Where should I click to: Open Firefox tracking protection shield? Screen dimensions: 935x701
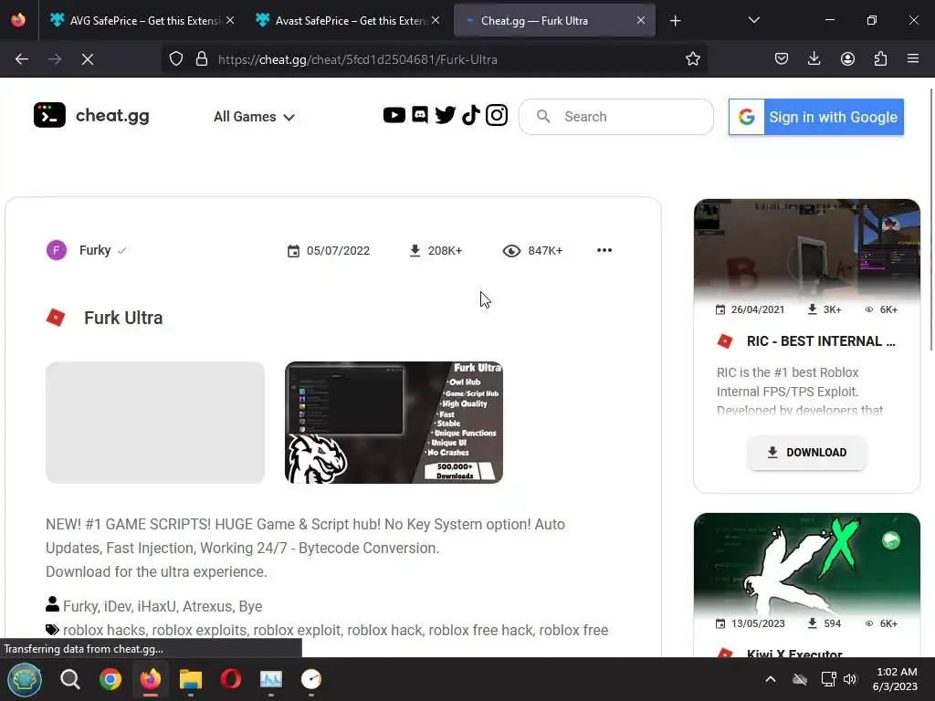tap(176, 59)
